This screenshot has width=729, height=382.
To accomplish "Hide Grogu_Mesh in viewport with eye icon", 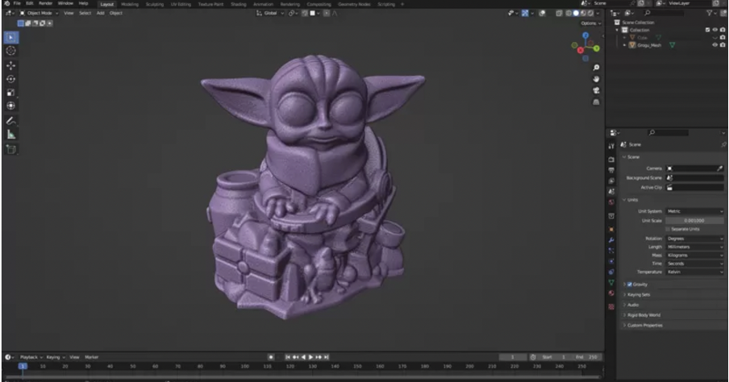I will pos(715,45).
